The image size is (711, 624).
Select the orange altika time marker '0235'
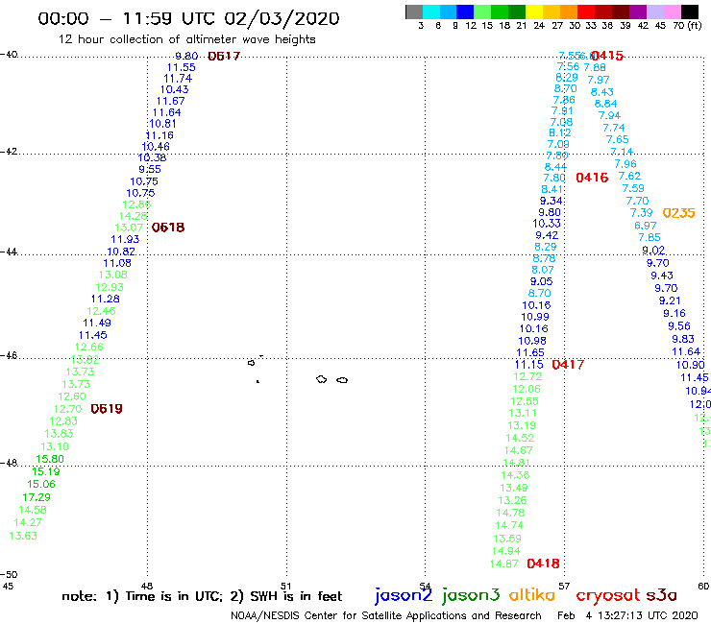pyautogui.click(x=678, y=213)
